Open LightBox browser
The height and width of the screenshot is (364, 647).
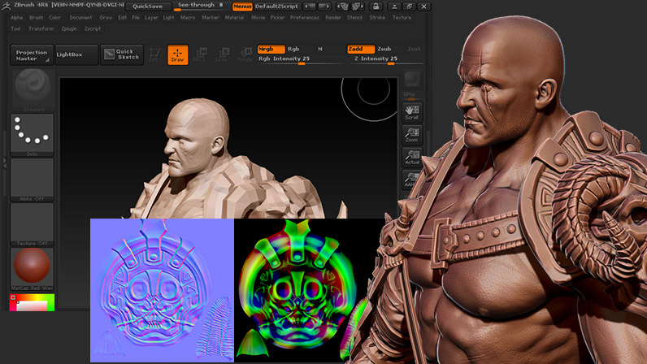76,54
